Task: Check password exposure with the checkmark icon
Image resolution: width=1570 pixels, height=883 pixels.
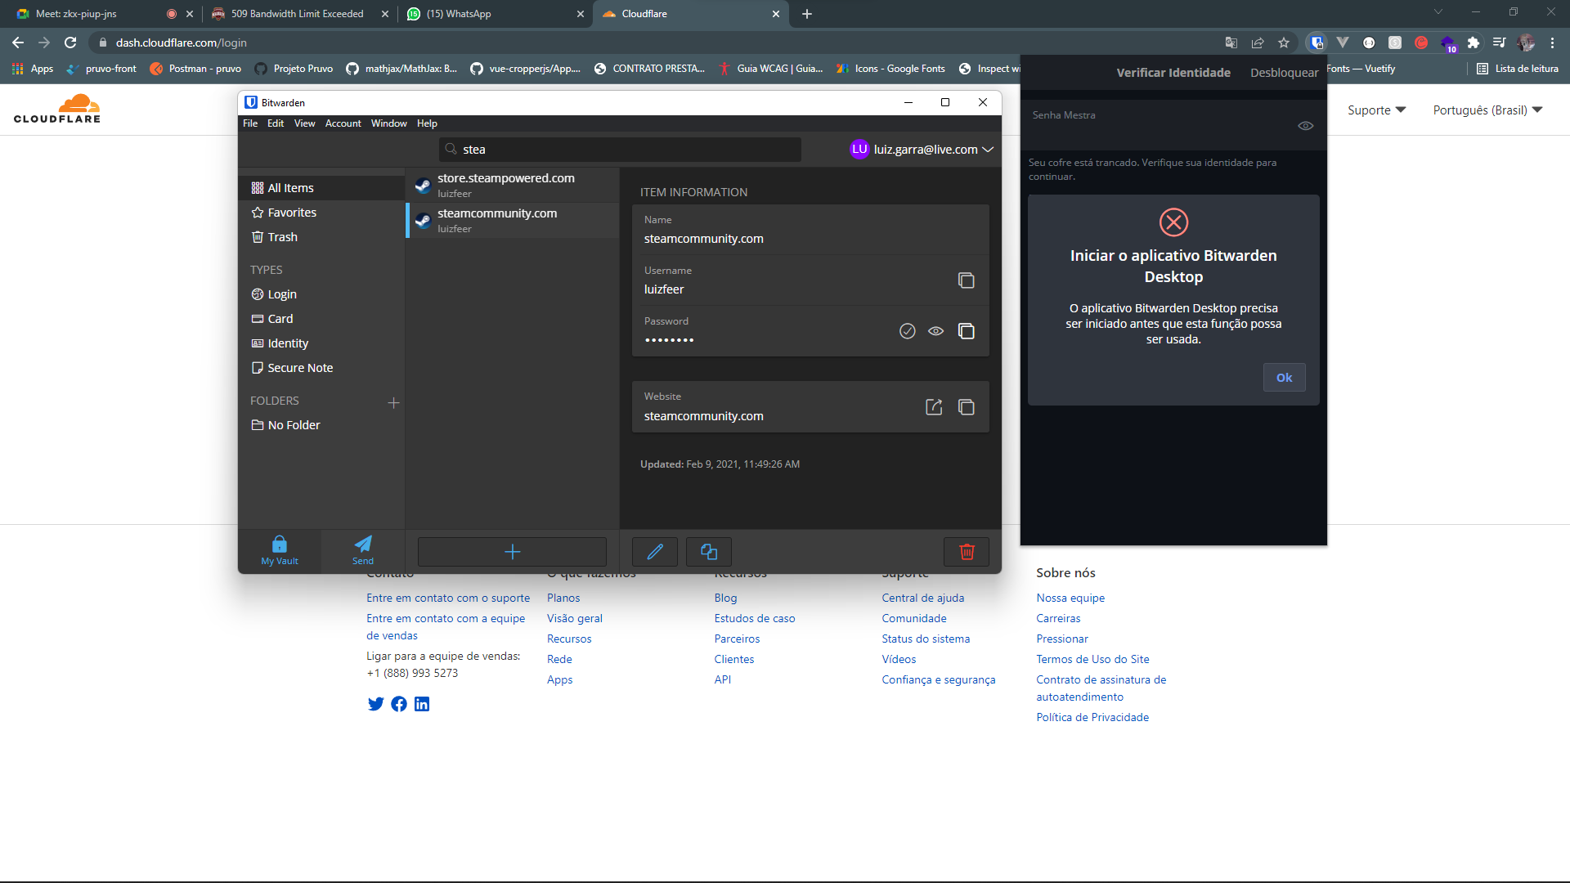Action: pos(908,331)
